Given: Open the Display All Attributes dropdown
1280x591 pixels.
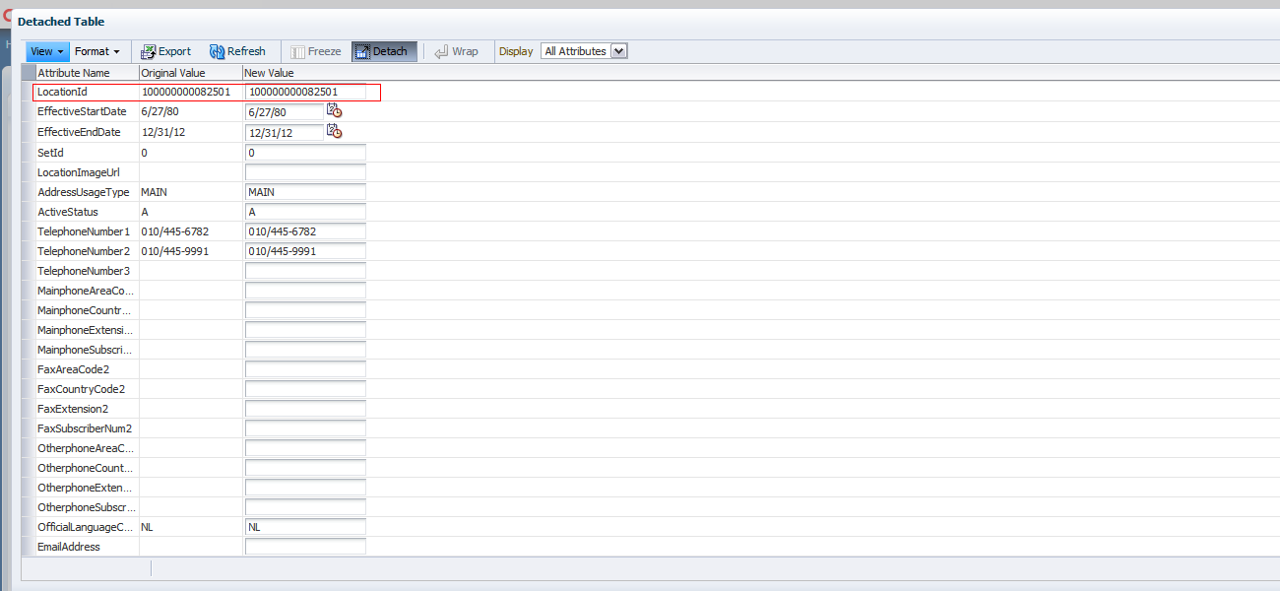Looking at the screenshot, I should [x=584, y=50].
